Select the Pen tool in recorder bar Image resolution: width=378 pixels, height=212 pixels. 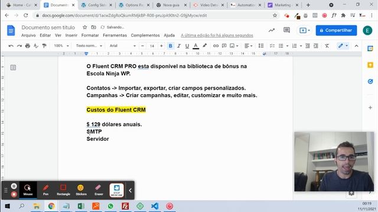(x=46, y=190)
